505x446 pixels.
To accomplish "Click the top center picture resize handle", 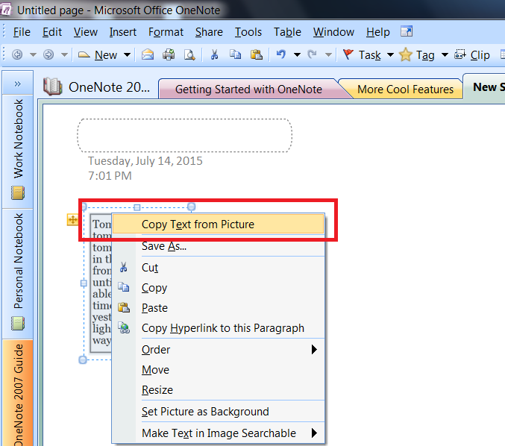I will click(137, 207).
